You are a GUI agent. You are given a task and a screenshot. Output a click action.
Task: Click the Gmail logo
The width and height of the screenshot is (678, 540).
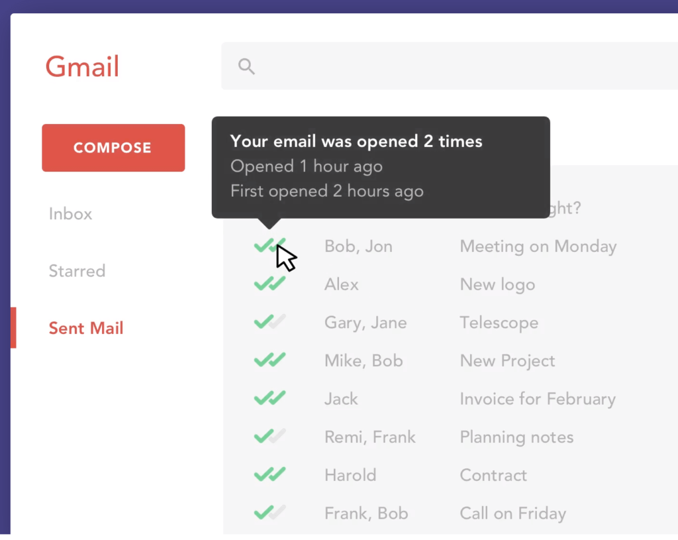click(x=82, y=66)
